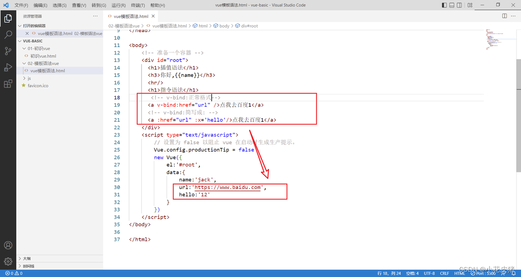
Task: Open the 转到(G) menu
Action: (x=99, y=5)
